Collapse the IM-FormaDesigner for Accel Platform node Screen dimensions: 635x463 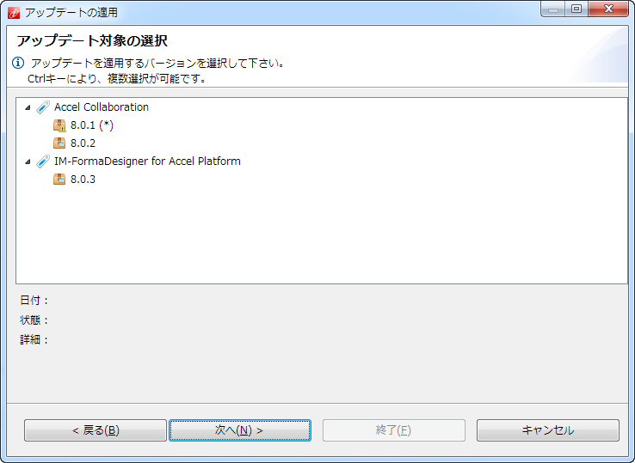(x=28, y=161)
